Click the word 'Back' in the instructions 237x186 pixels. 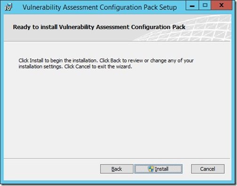(116, 61)
